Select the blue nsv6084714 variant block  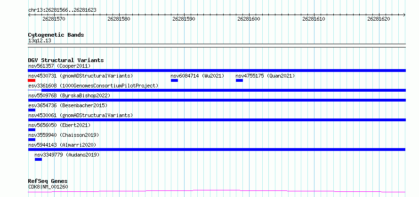click(x=174, y=80)
